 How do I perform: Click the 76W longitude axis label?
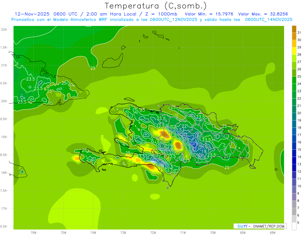click(x=33, y=232)
